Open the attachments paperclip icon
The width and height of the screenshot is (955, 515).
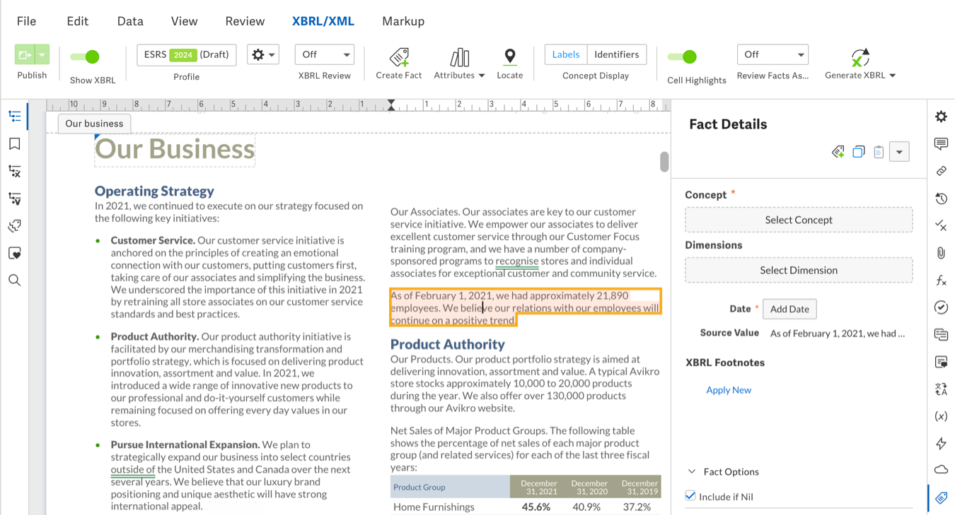tap(941, 253)
